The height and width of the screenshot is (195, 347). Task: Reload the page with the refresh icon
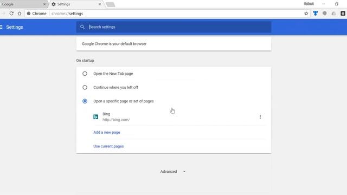pos(11,14)
